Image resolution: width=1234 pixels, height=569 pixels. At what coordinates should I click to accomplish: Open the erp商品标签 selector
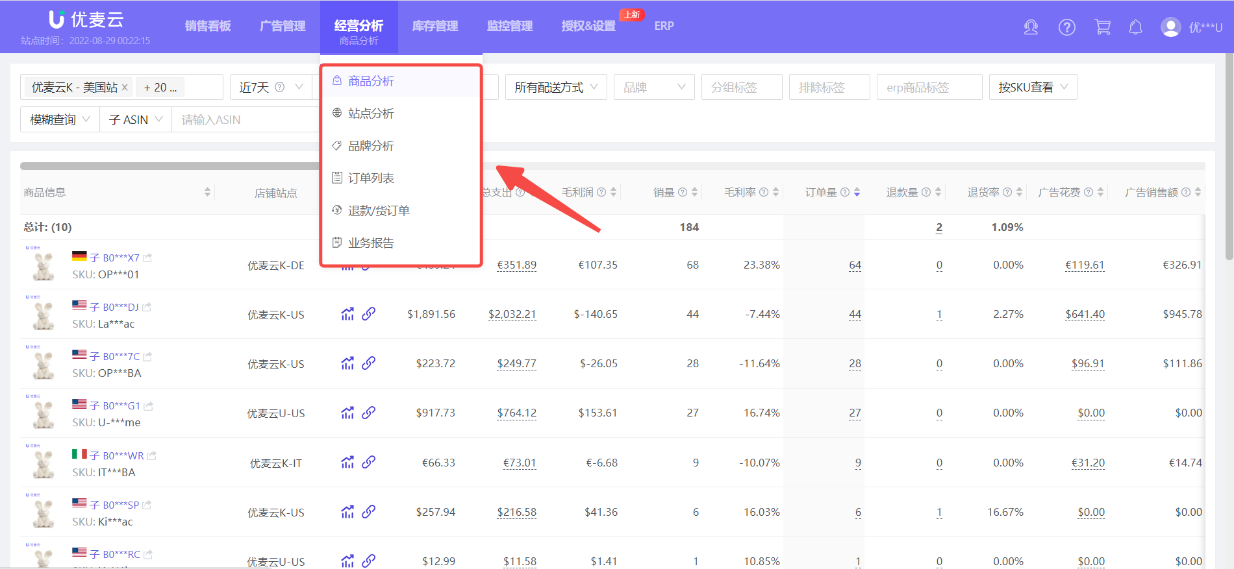[x=929, y=87]
